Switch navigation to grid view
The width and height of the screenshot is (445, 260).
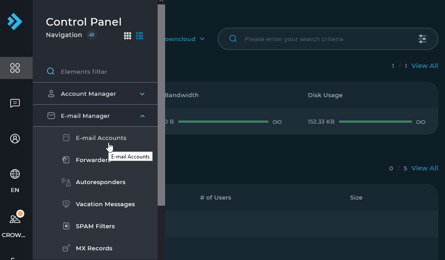(x=128, y=36)
